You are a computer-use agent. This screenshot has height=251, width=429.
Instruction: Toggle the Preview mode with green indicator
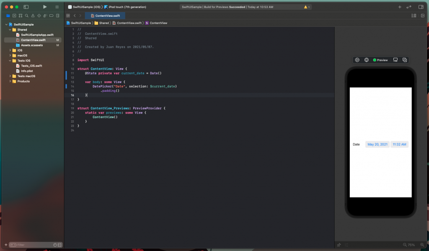pos(380,60)
